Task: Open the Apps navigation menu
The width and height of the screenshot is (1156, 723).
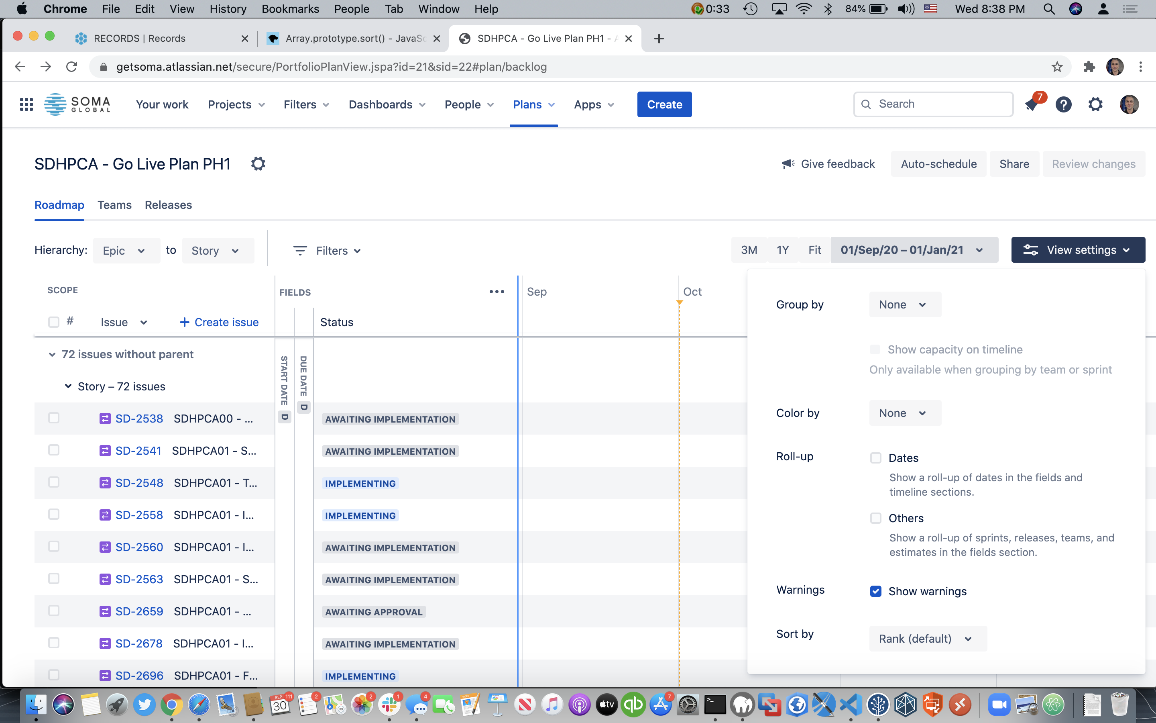Action: pos(594,105)
